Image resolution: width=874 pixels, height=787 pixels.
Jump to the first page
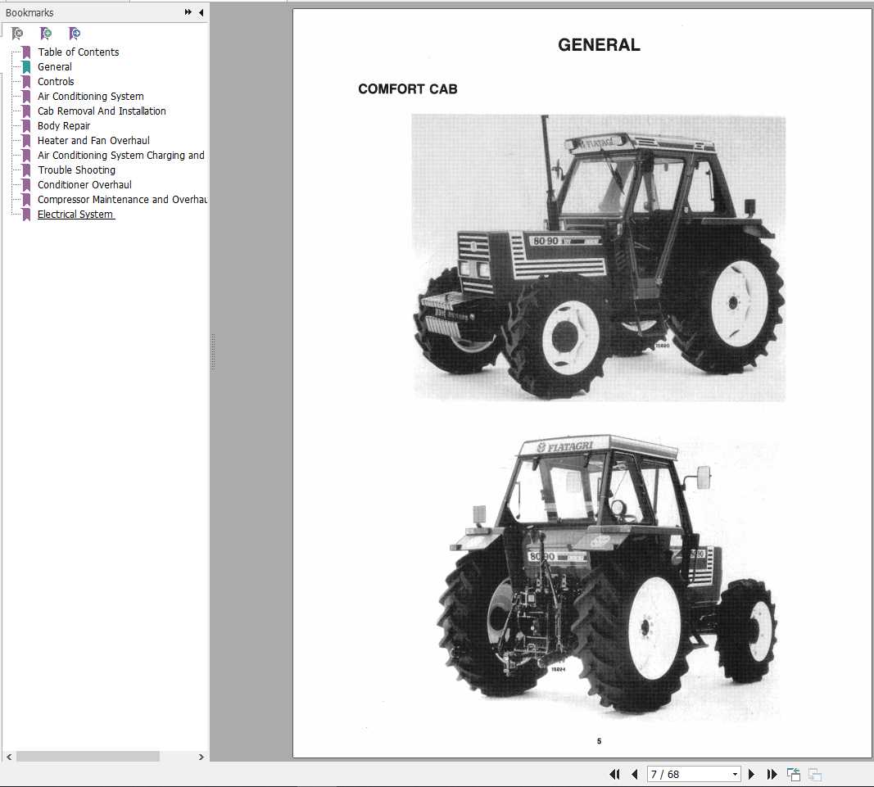coord(615,774)
